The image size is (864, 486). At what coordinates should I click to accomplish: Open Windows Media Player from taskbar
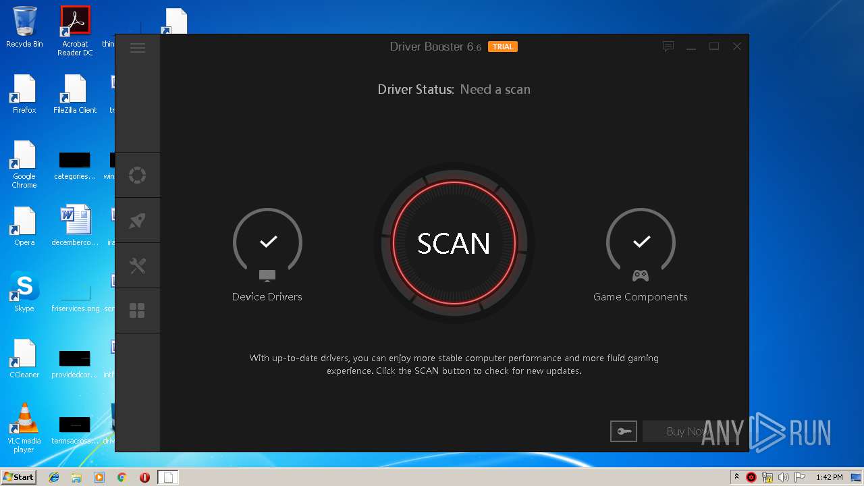(x=99, y=477)
